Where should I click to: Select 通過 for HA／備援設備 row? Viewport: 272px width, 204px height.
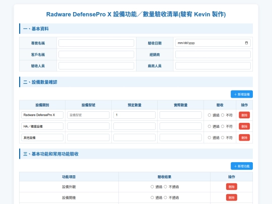(x=210, y=126)
